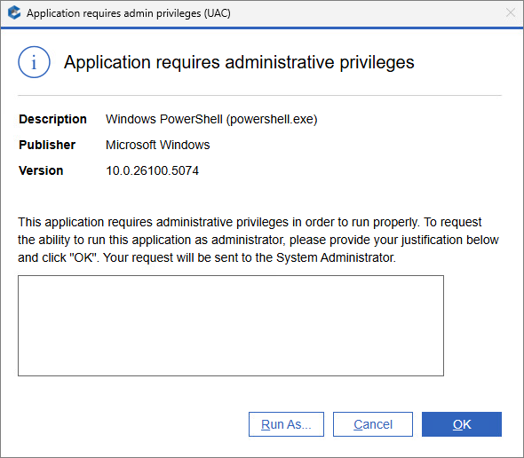
Task: Focus the justification text box
Action: [x=231, y=326]
